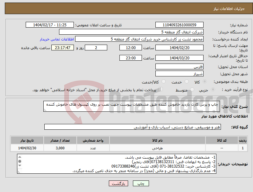
Task: Click the need date cell 1404/02/30
Action: 27,148
